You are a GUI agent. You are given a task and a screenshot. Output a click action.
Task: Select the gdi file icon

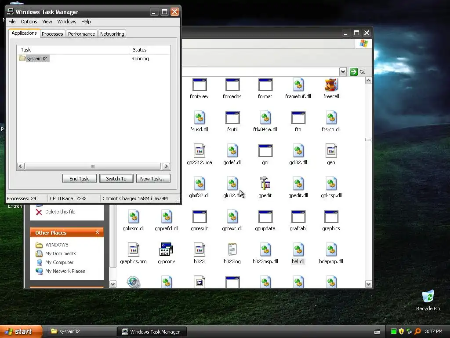click(265, 151)
